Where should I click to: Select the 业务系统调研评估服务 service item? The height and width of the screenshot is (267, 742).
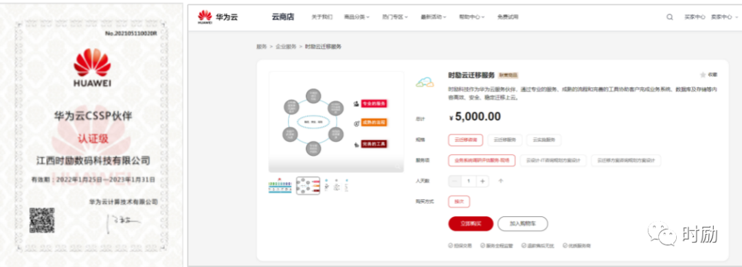tap(482, 161)
